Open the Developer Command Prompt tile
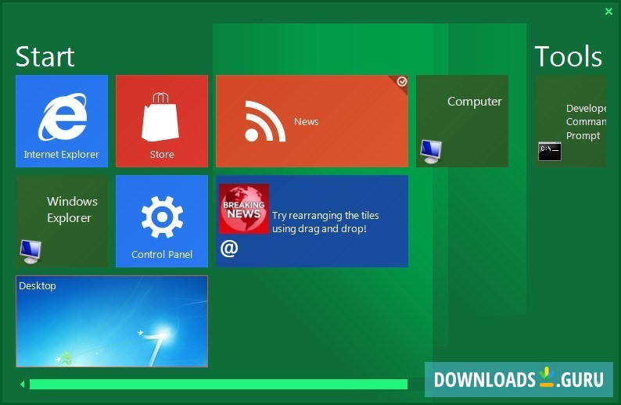The height and width of the screenshot is (405, 621). tap(571, 120)
